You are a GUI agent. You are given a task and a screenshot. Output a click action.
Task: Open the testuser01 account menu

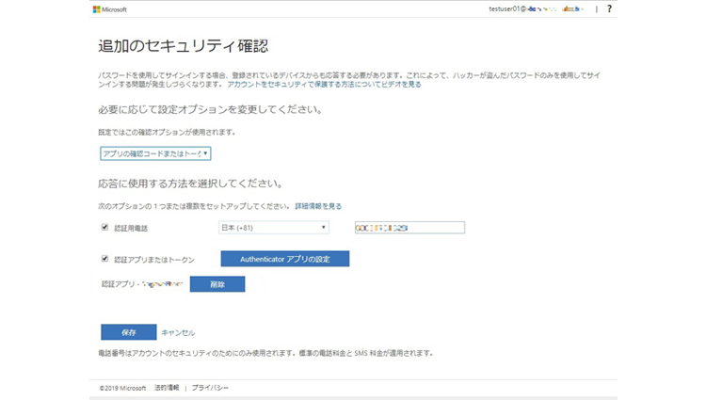(x=536, y=8)
